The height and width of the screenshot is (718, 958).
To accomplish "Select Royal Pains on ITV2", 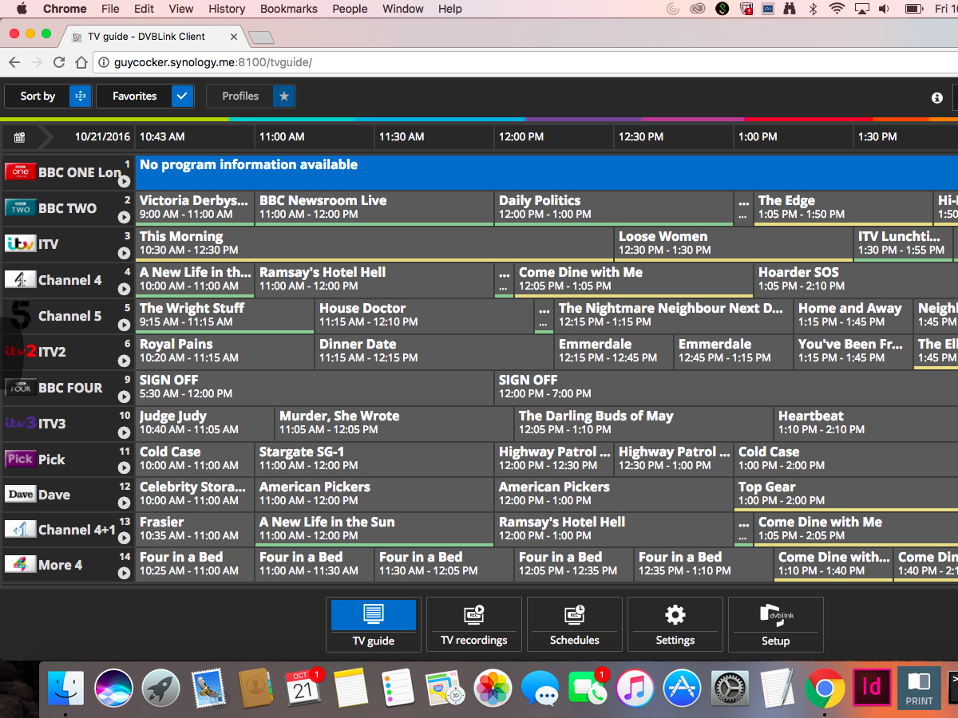I will [224, 351].
